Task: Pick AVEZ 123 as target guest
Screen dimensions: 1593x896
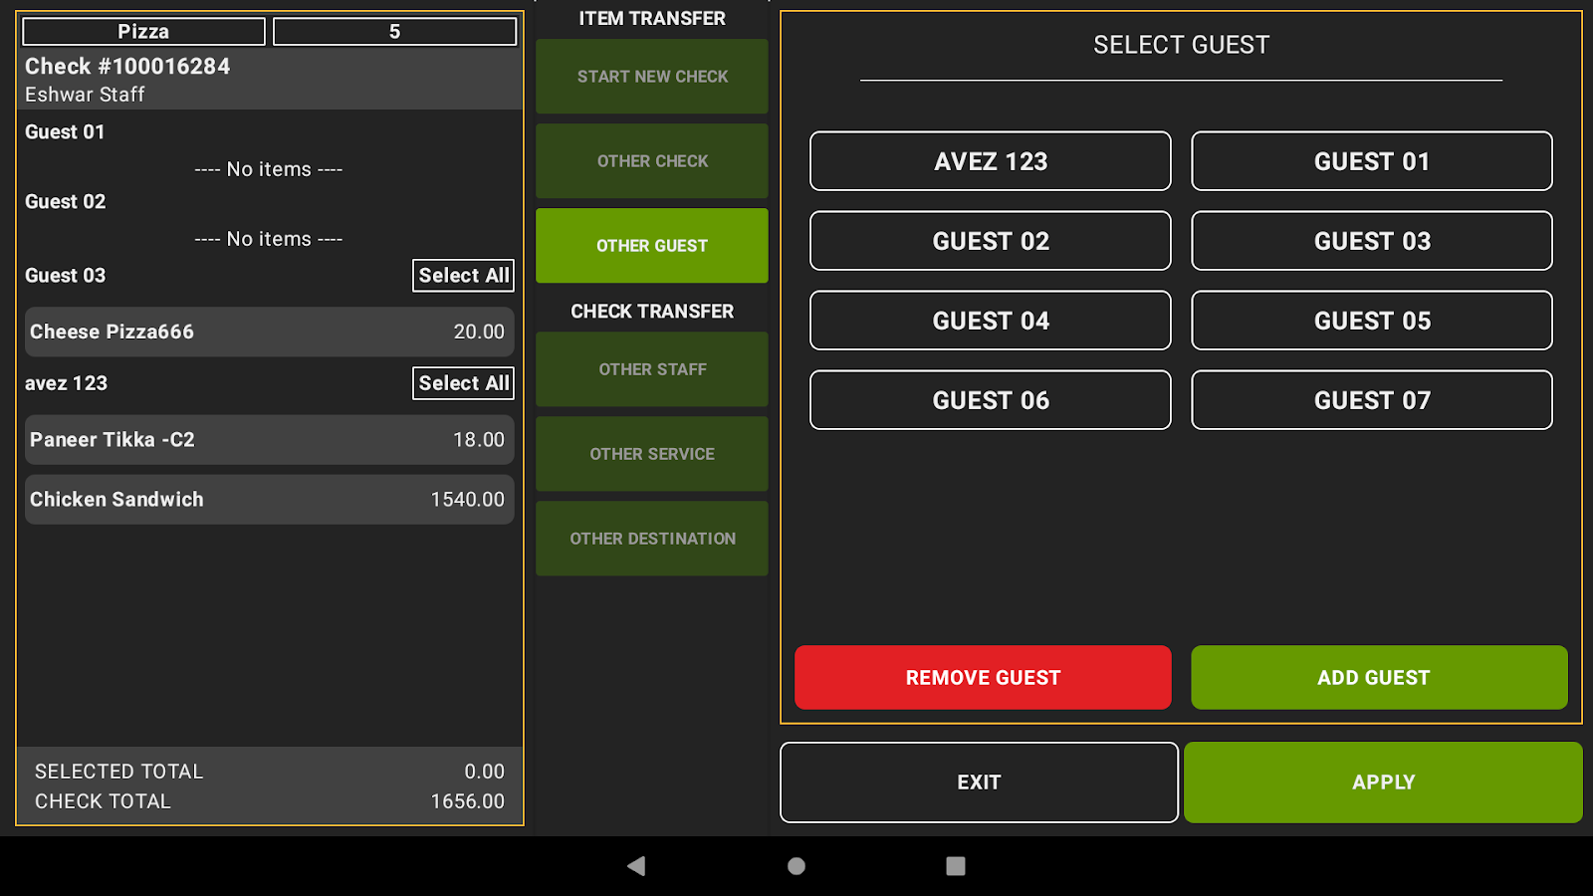Action: [x=991, y=161]
